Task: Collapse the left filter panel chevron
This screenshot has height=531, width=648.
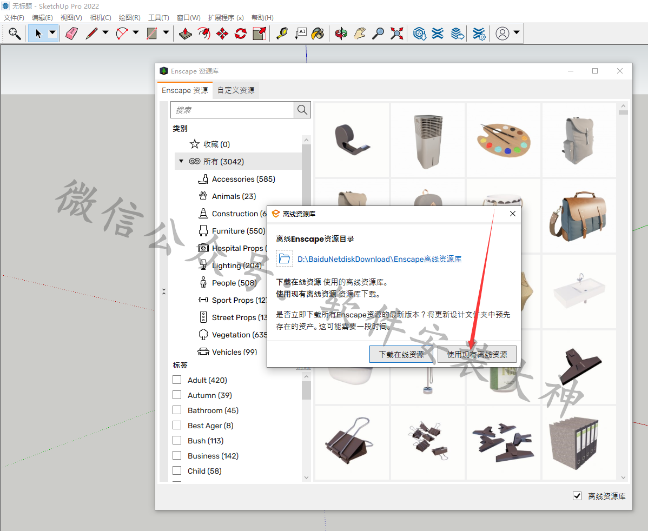Action: click(x=164, y=291)
